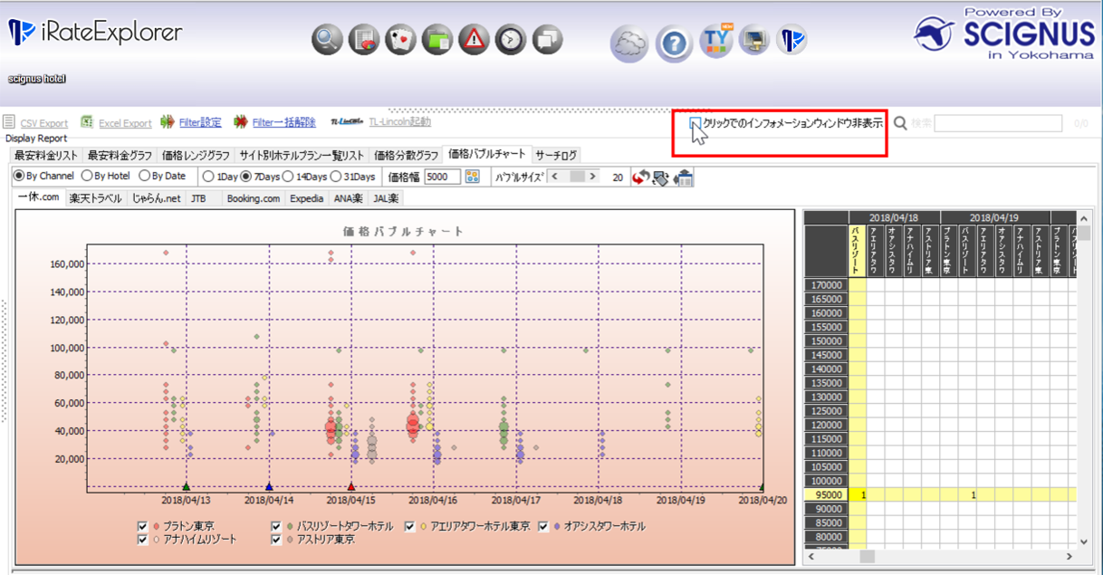1103x575 pixels.
Task: Click the playing cards icon
Action: point(400,40)
